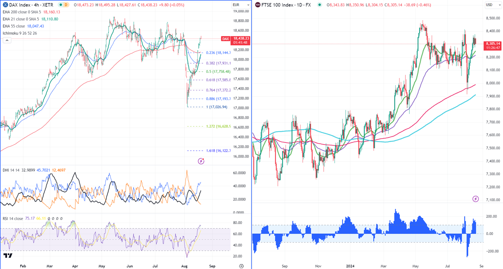Image resolution: width=503 pixels, height=269 pixels.
Task: Click the Jun label on DAX time axis
Action: [130, 266]
